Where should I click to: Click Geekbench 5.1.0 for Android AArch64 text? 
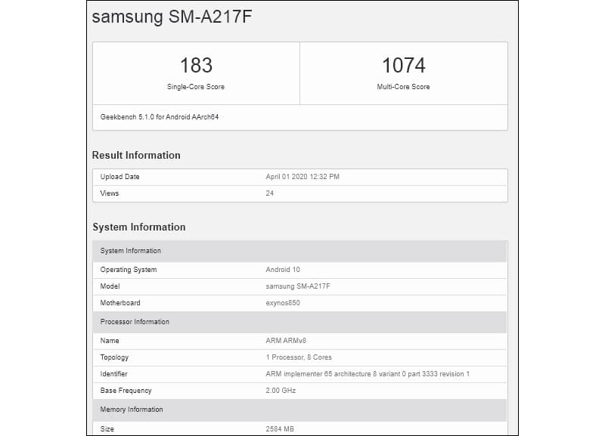pos(160,117)
